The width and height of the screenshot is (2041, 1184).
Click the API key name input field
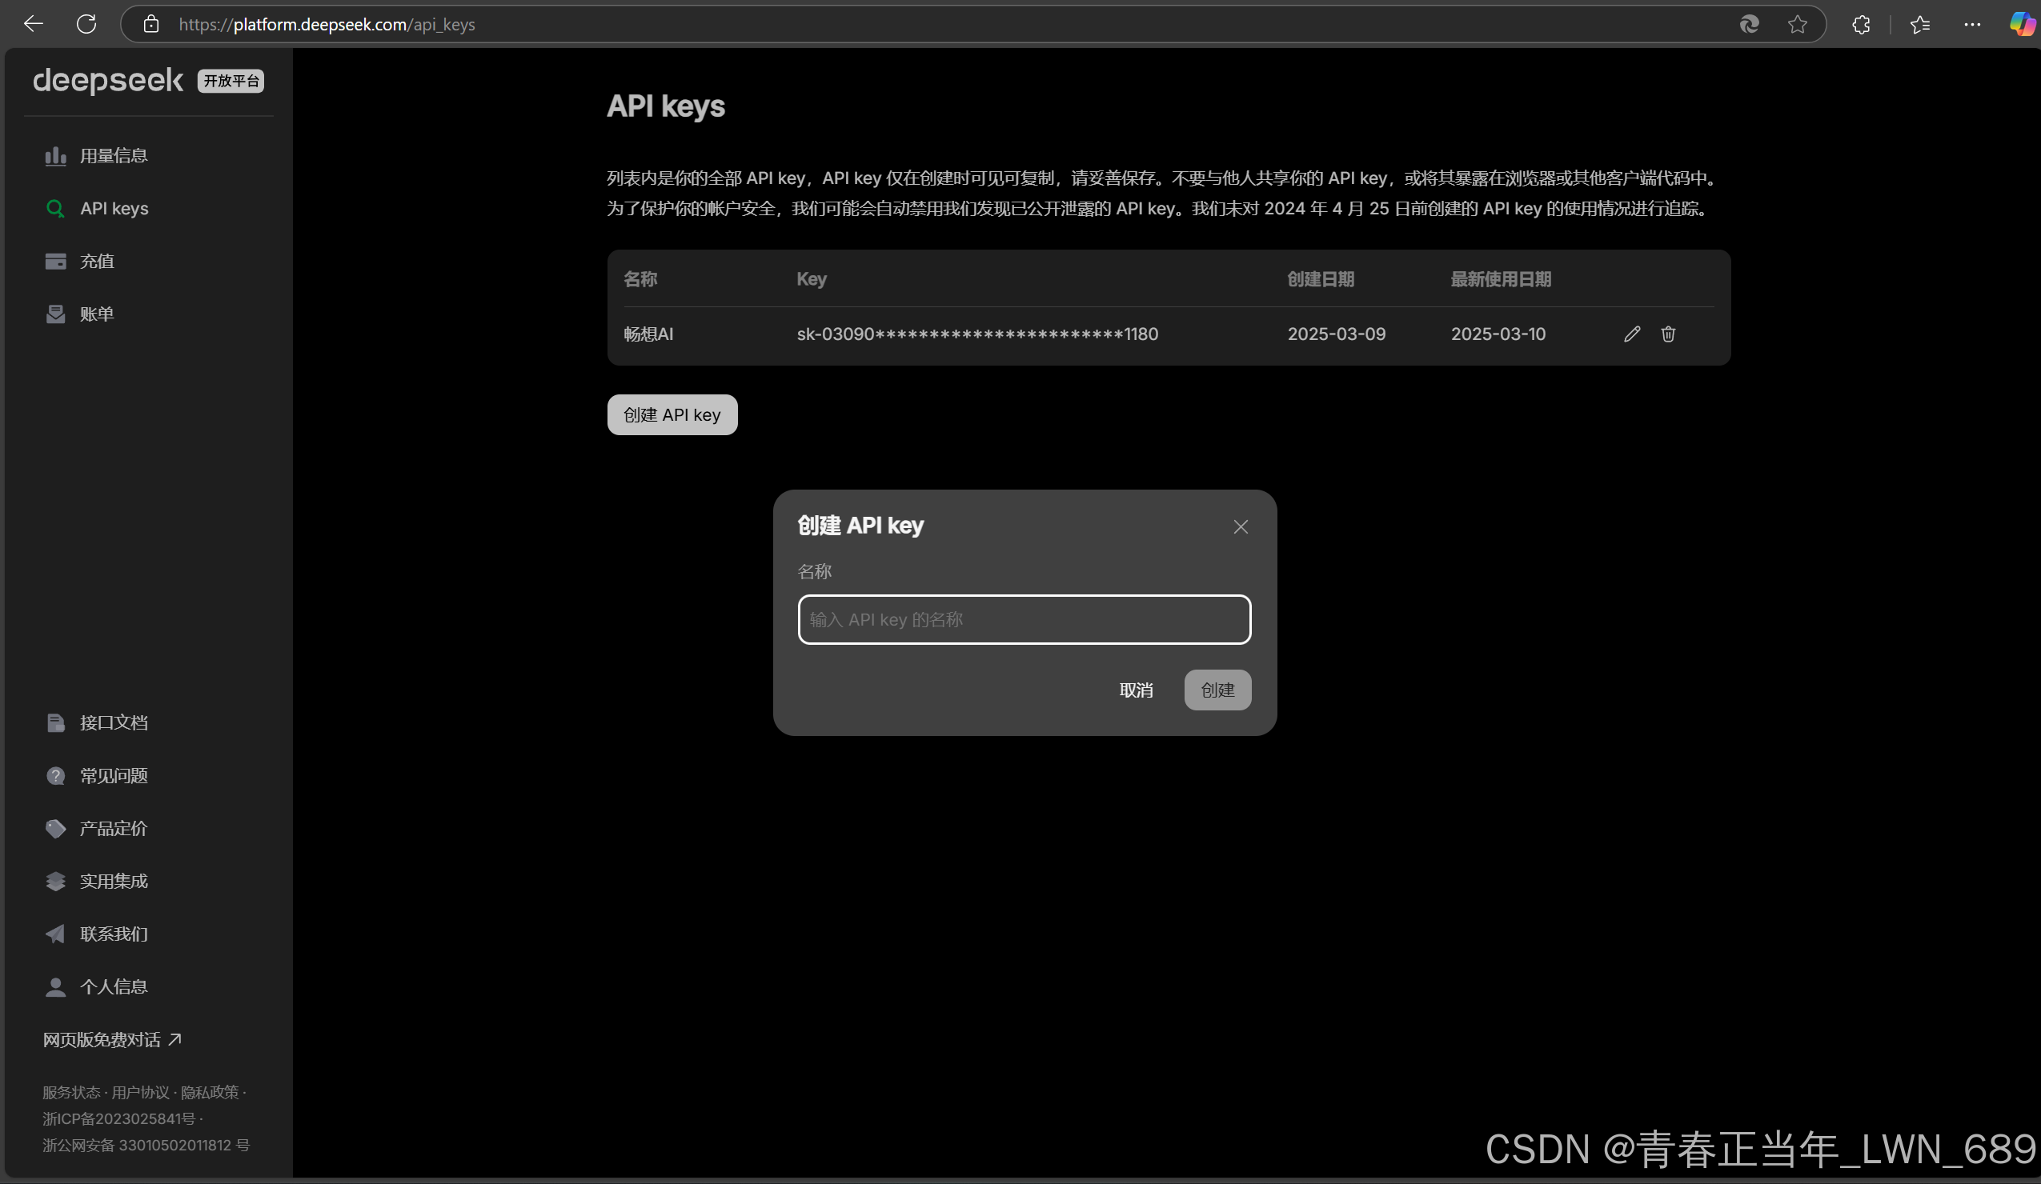1024,619
